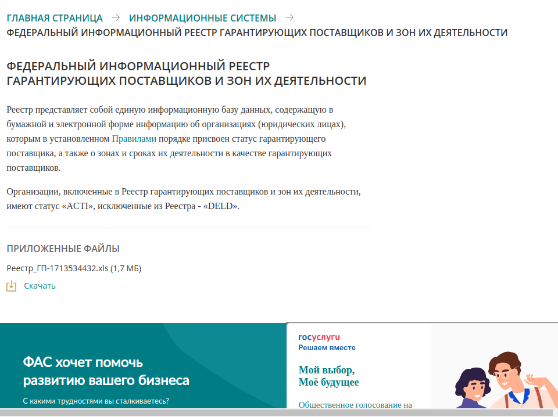
Task: Click the last breadcrumb ФЕДЕРАЛЬНЫЙ ИНФОРМАЦИОННЫЙ РЕЕСТР
Action: tap(257, 33)
